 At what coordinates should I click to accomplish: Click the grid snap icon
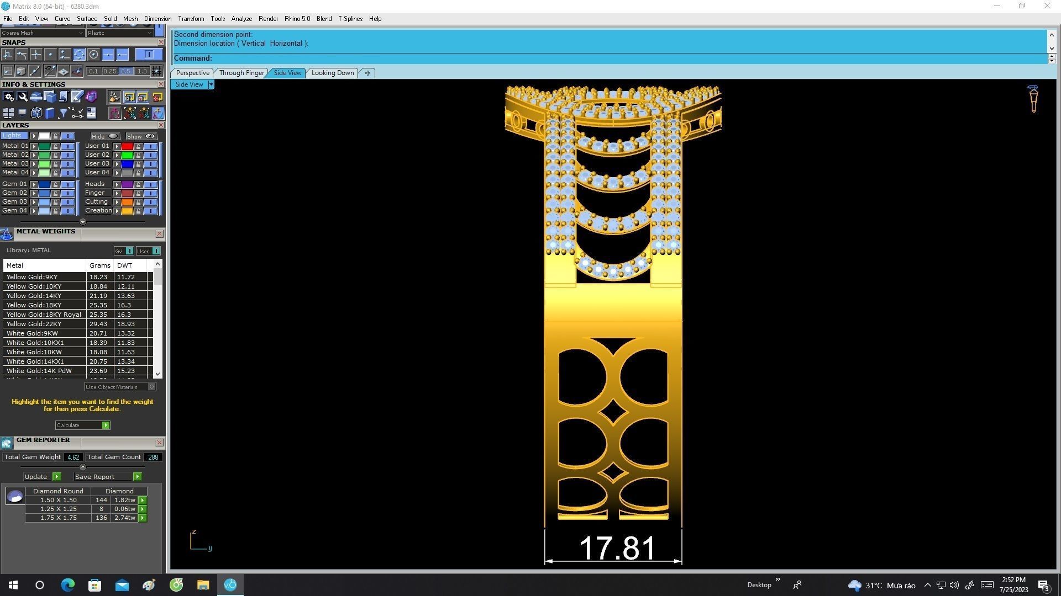pos(156,71)
